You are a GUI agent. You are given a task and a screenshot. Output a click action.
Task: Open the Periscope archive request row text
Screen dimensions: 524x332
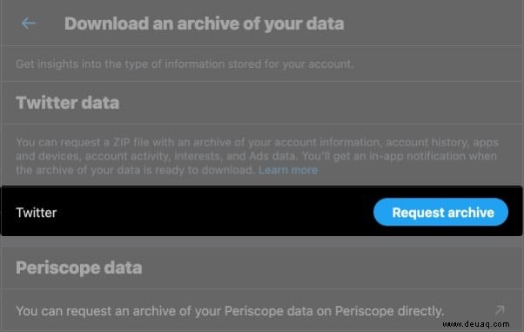point(230,311)
